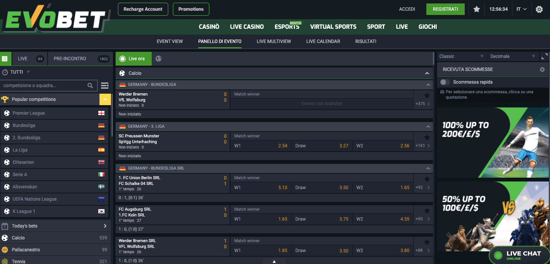
Task: Expand the betslip panel with the resize icon
Action: [x=545, y=56]
